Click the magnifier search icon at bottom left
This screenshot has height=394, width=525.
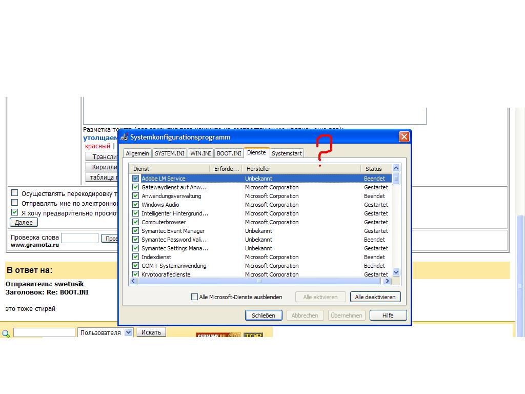click(x=6, y=334)
